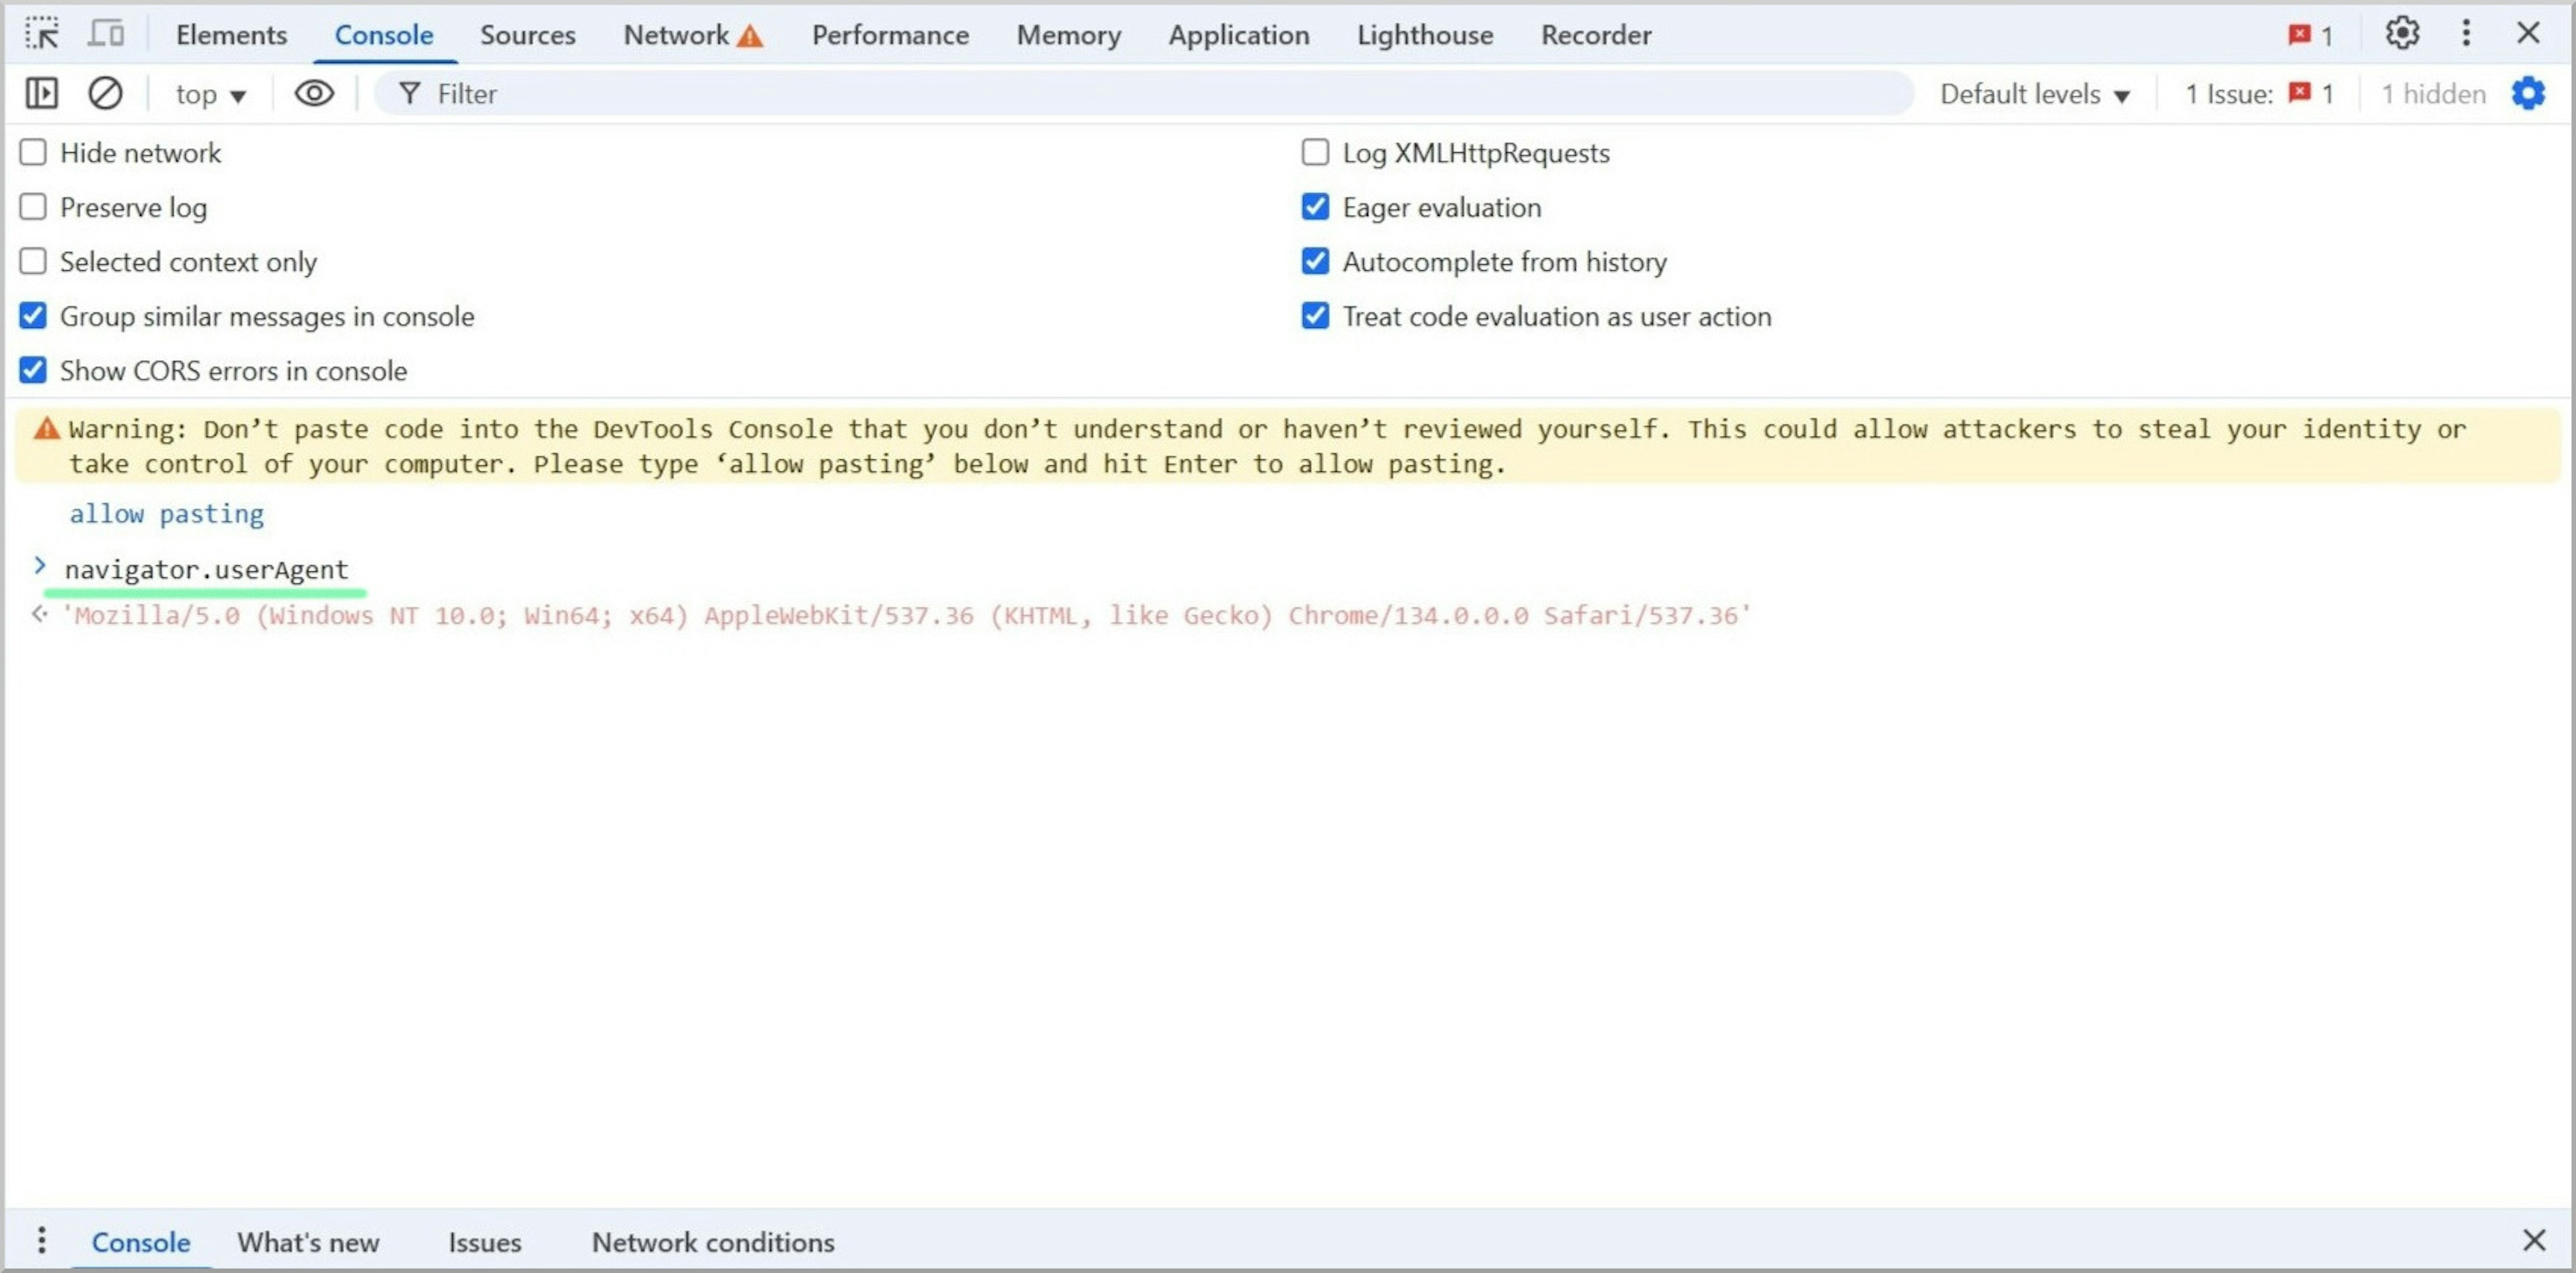Screen dimensions: 2576x1273
Task: Click the blue prompt chevron before navigator.userAgent
Action: [39, 566]
